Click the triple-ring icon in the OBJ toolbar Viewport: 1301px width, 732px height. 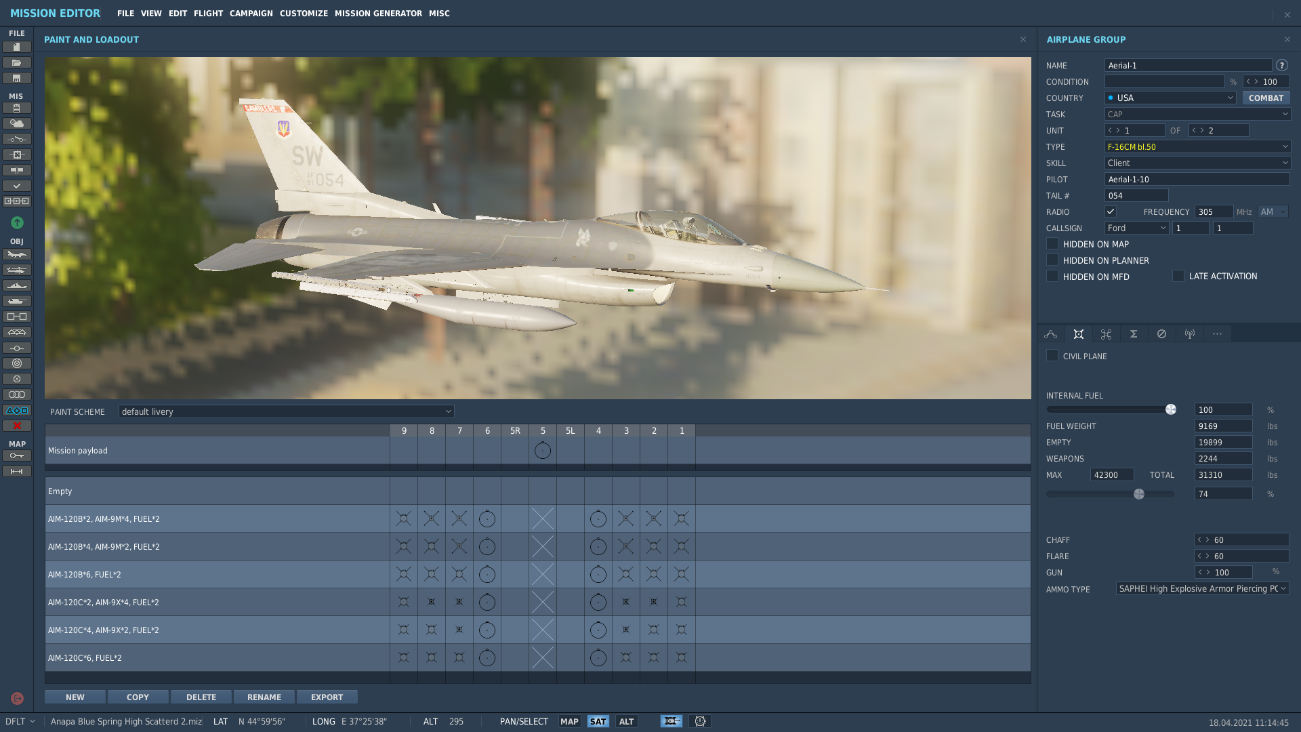[17, 394]
